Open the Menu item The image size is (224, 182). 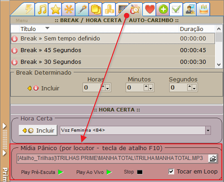click(22, 20)
